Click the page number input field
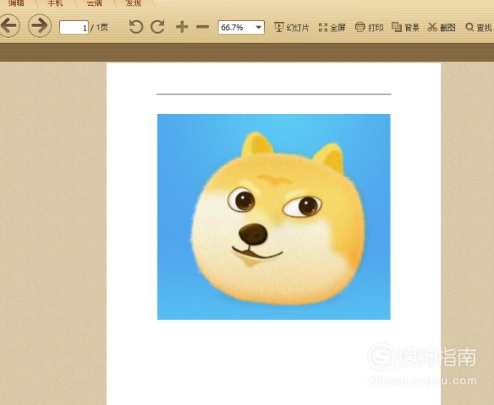This screenshot has height=405, width=494. (74, 27)
